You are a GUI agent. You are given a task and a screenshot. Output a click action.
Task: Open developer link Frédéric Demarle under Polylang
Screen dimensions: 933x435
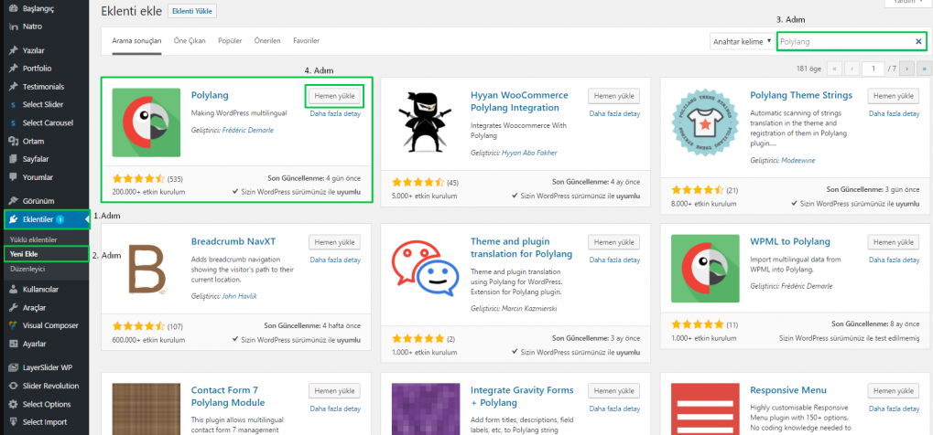247,130
